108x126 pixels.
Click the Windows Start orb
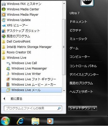[5, 121]
